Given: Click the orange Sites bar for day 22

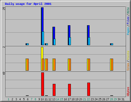Looking at the screenshot, I should point(89,65).
